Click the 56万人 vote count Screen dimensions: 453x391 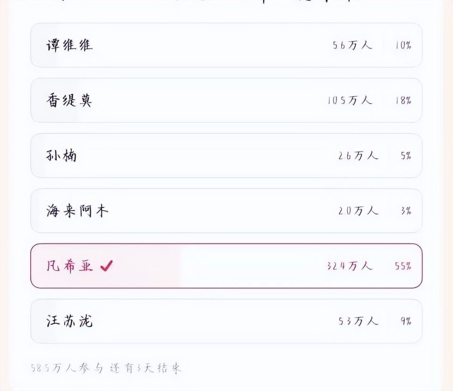(x=352, y=45)
